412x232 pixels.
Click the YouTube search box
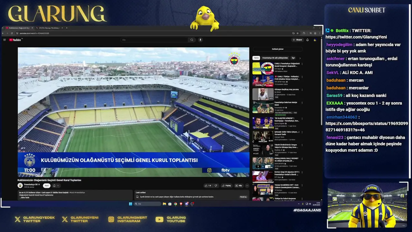154,40
